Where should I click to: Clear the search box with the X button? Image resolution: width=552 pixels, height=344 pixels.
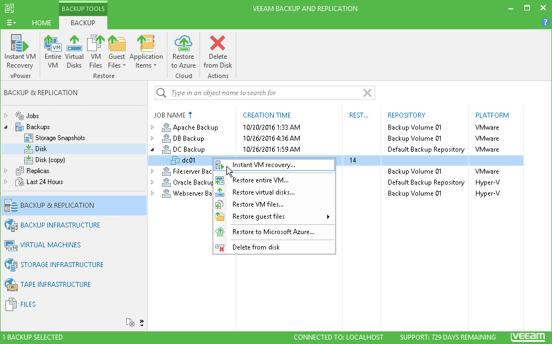[367, 92]
